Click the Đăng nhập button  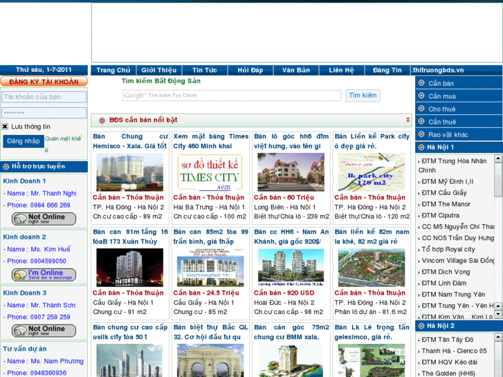[24, 141]
